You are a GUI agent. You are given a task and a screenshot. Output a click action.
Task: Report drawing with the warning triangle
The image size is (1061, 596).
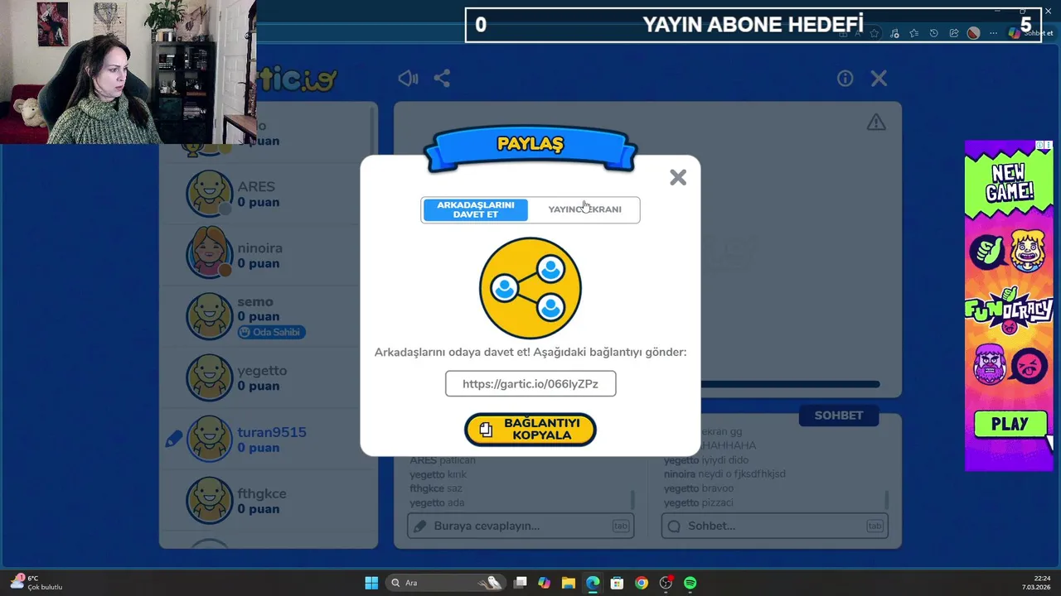coord(876,123)
